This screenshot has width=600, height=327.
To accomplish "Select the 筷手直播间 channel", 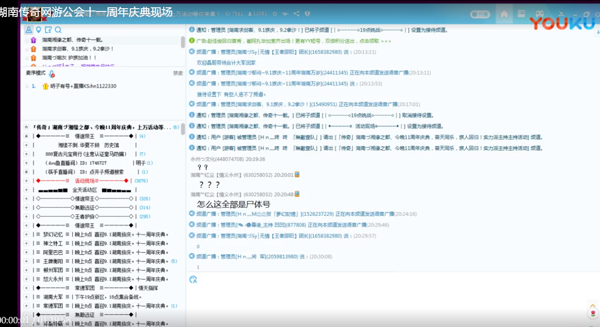I will click(x=85, y=172).
